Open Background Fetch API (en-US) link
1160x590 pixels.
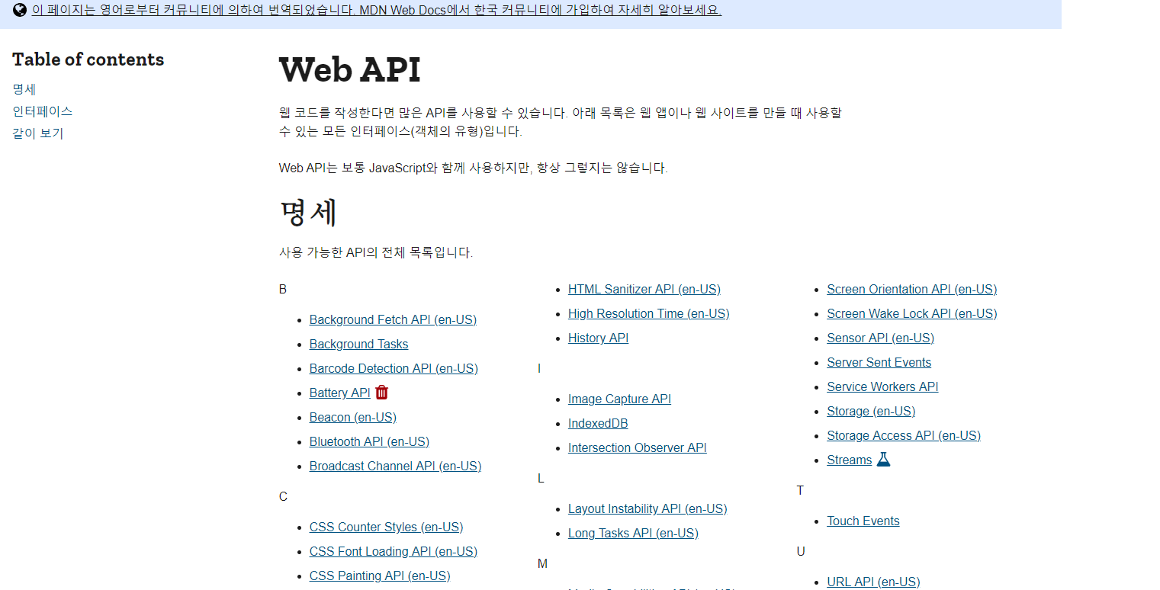coord(393,319)
